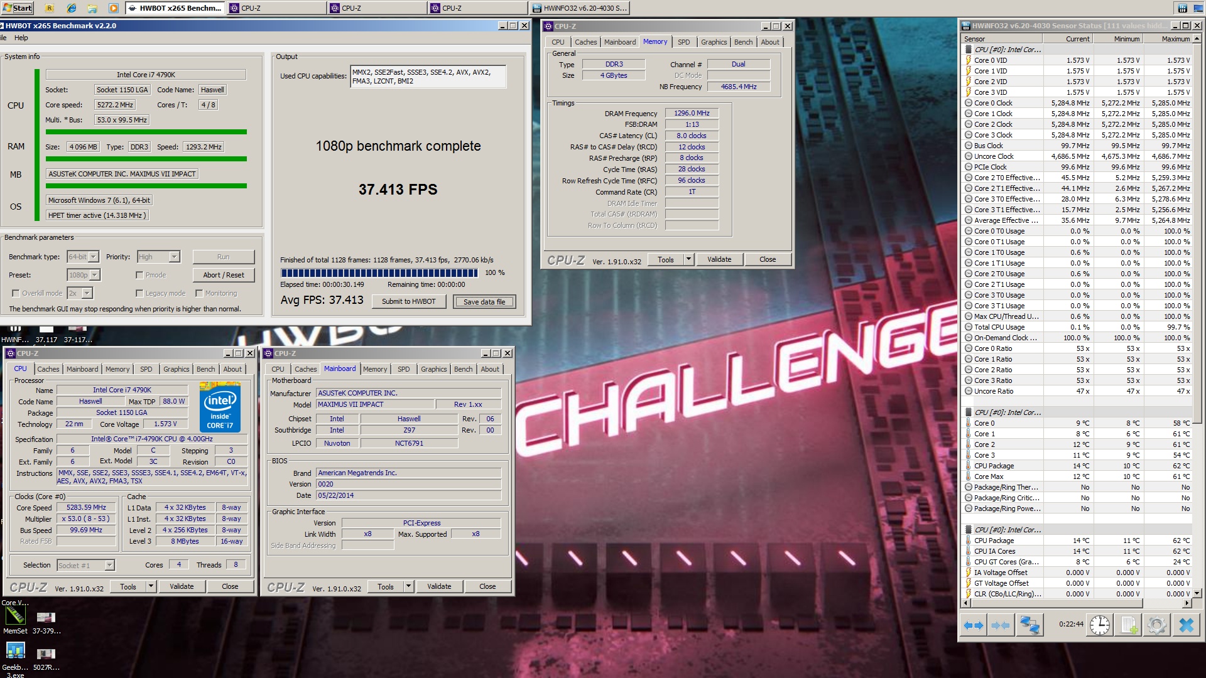Open Tools dropdown arrow in Mainboard CPU-Z window
Viewport: 1206px width, 678px height.
408,586
